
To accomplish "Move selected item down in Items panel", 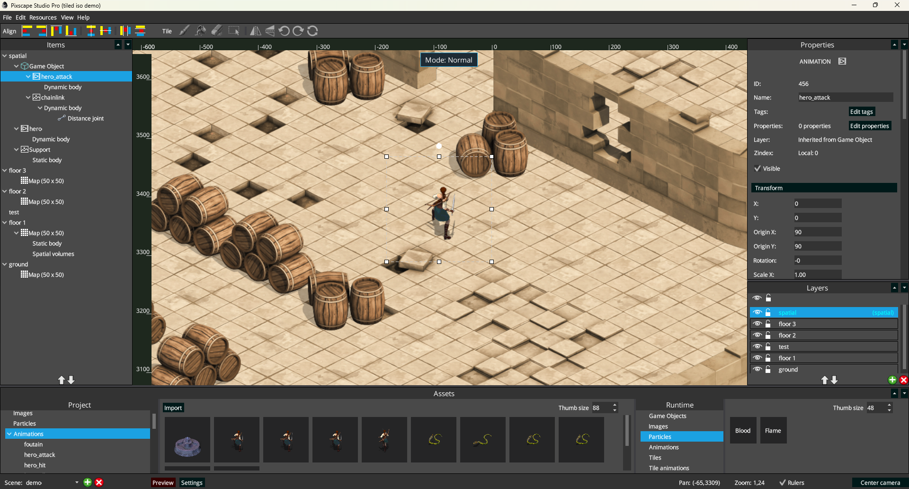I will pos(71,380).
